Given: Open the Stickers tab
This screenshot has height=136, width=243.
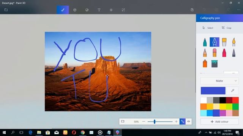Looking at the screenshot, I should click(x=87, y=10).
